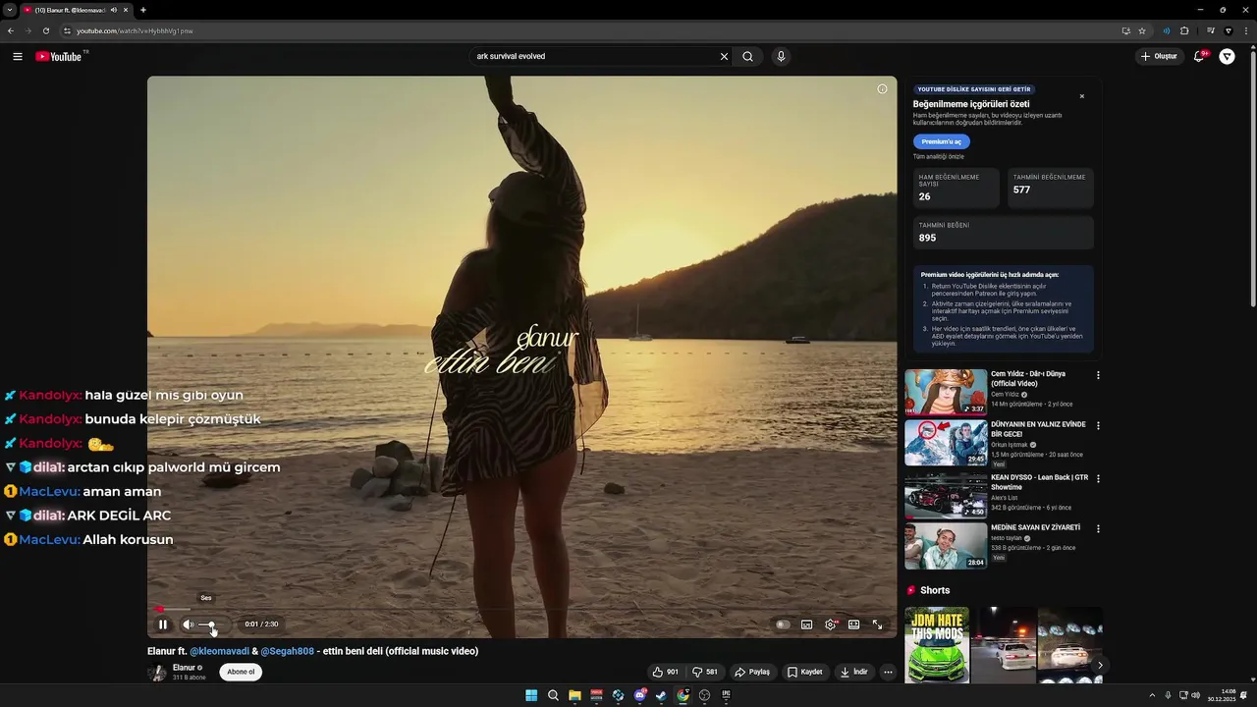
Task: Open the video info card icon
Action: click(882, 89)
